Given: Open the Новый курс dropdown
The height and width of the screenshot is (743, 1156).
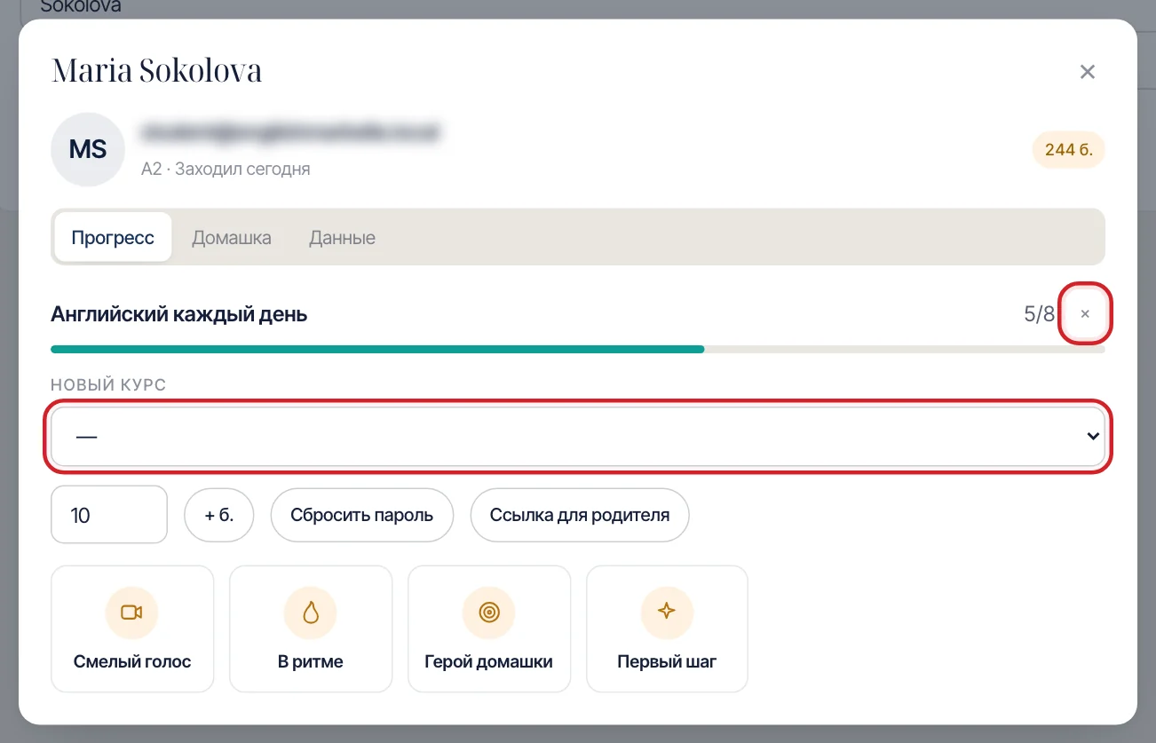Looking at the screenshot, I should coord(578,436).
